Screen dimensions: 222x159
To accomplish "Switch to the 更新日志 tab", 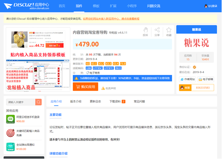I will [96, 102].
